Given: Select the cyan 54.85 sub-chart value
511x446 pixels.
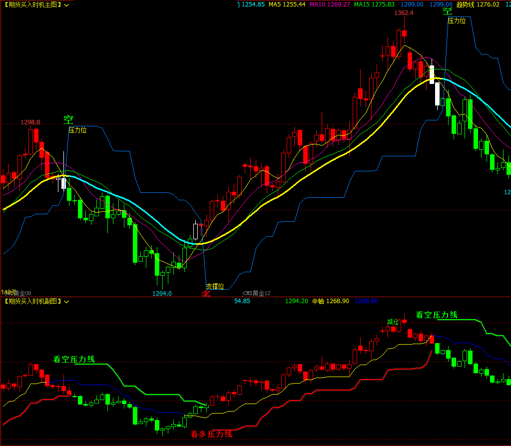Looking at the screenshot, I should pos(242,301).
